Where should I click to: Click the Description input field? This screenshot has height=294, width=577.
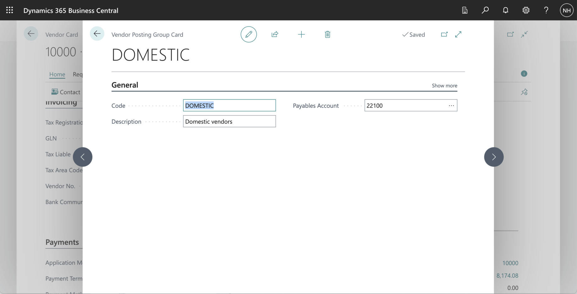[229, 121]
